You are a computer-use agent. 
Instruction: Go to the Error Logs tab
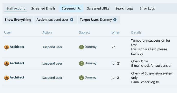(x=147, y=8)
